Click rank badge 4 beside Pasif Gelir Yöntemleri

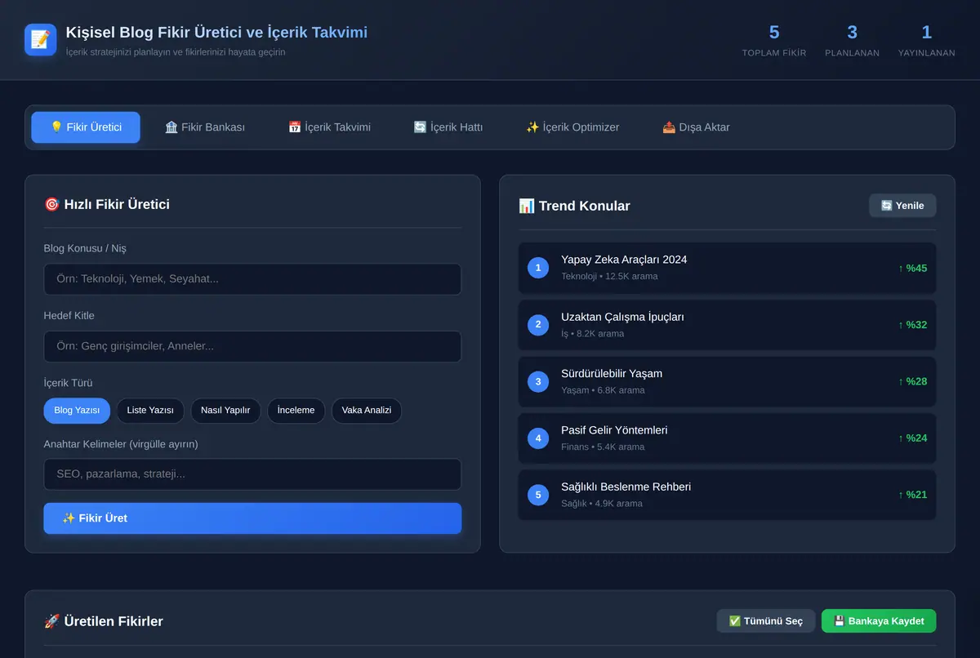pyautogui.click(x=538, y=438)
